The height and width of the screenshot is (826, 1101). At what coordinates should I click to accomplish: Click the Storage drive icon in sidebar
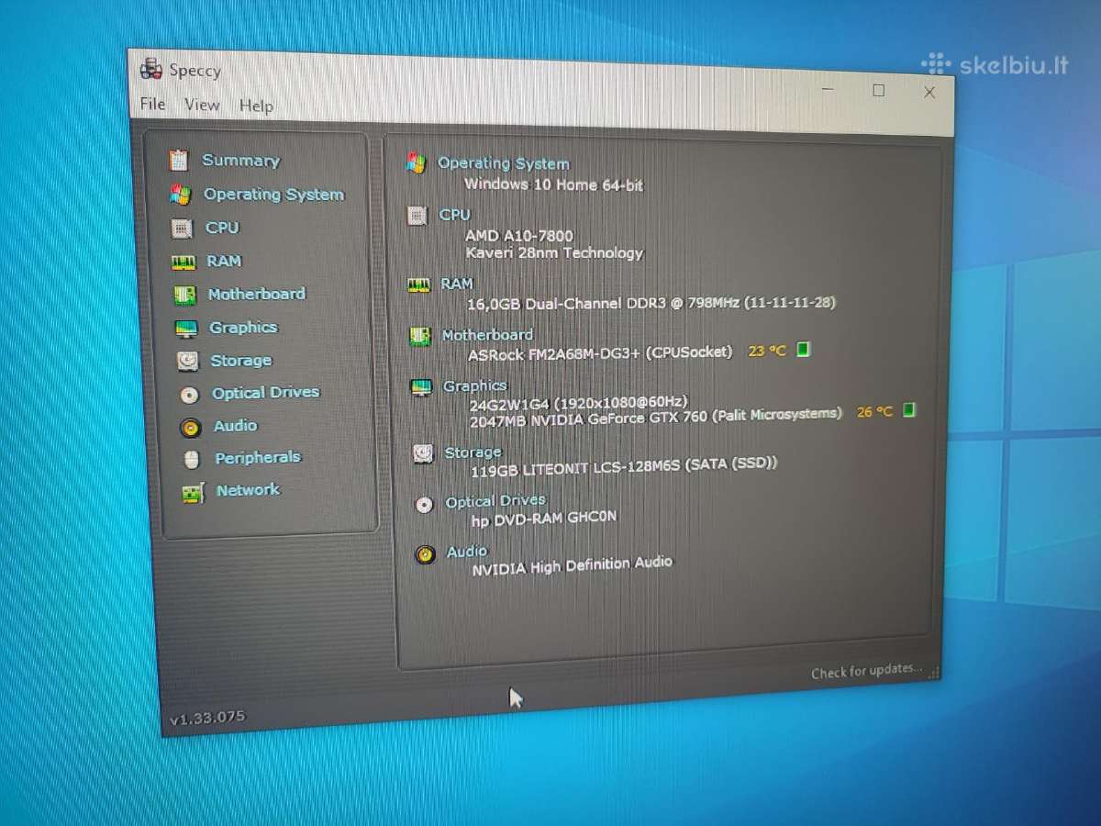coord(187,361)
